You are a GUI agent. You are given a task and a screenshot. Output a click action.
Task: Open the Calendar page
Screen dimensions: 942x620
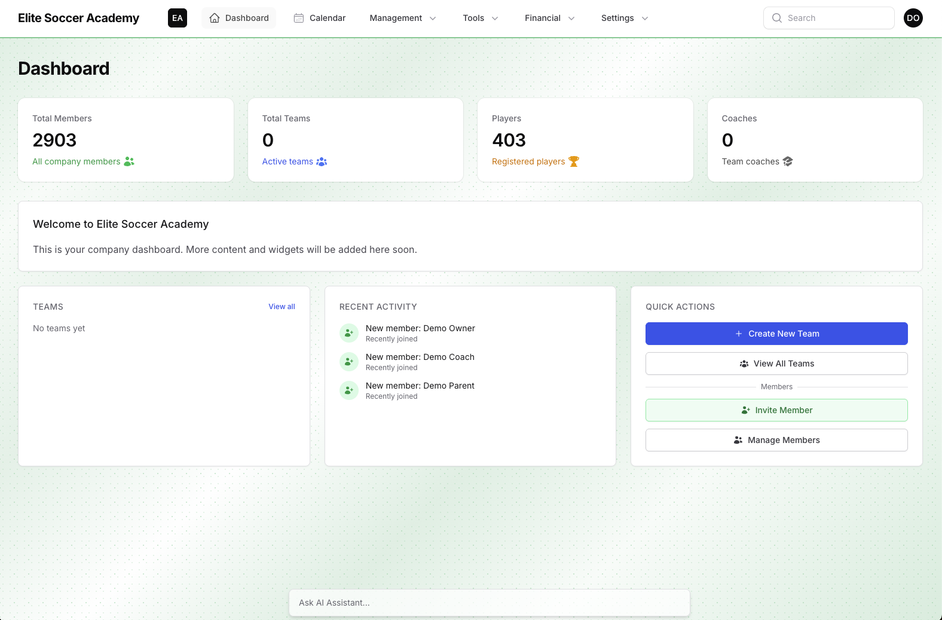[x=320, y=18]
